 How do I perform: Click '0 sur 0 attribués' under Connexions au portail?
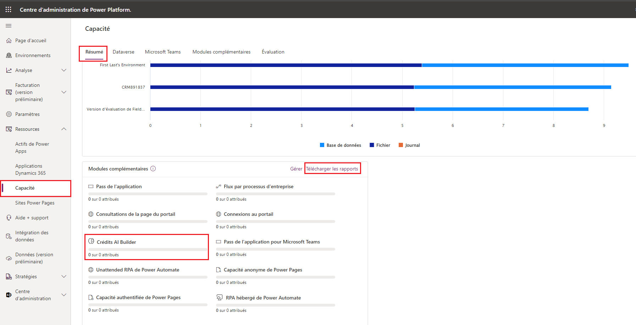point(231,227)
